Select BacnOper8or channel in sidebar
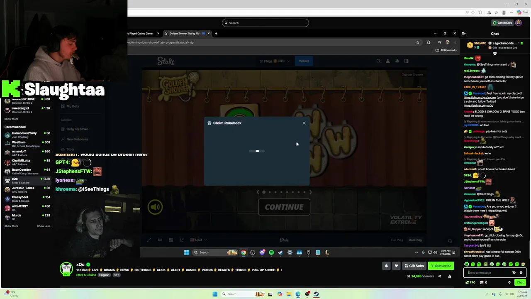Viewport: 531px width, 299px height. click(x=27, y=172)
